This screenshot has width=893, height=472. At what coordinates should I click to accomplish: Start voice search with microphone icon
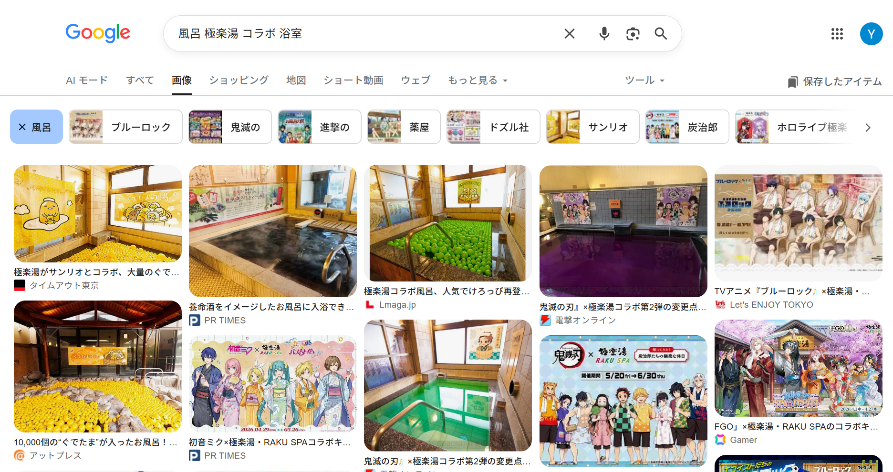(604, 34)
